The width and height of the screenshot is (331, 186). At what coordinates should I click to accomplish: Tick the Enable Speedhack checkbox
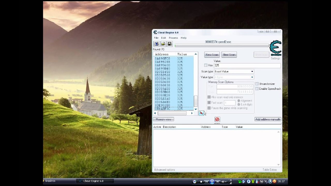tap(257, 89)
